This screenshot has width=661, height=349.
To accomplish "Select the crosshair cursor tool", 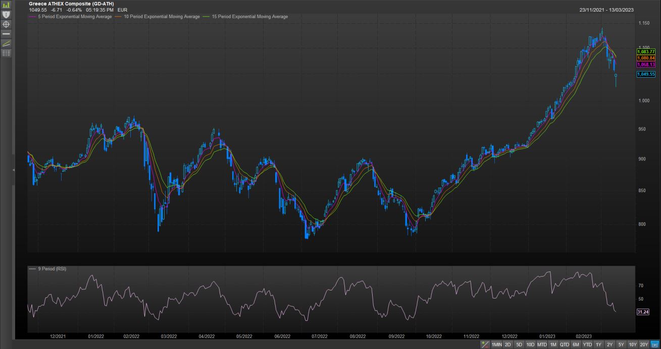I will (7, 24).
